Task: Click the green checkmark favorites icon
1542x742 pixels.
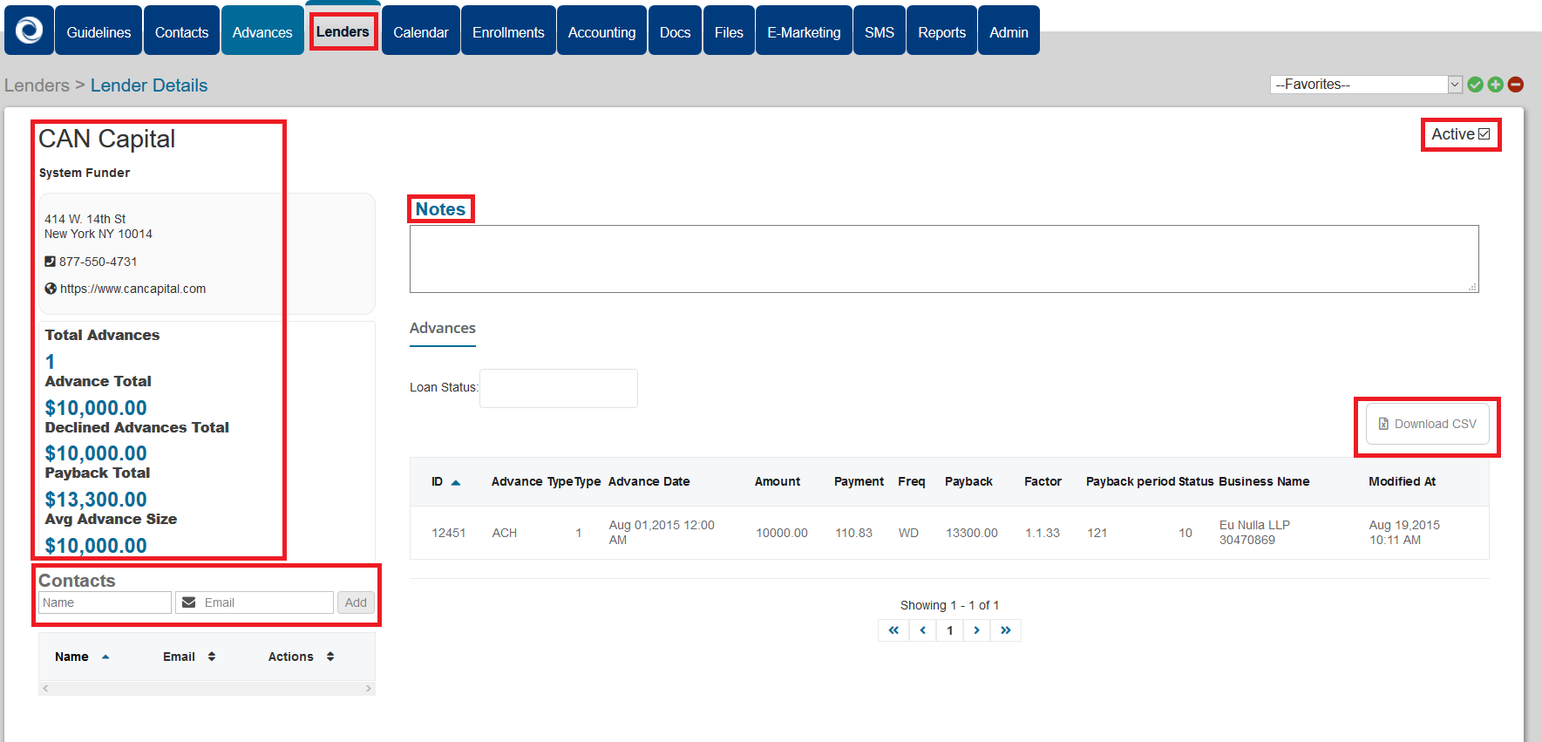Action: pos(1475,85)
